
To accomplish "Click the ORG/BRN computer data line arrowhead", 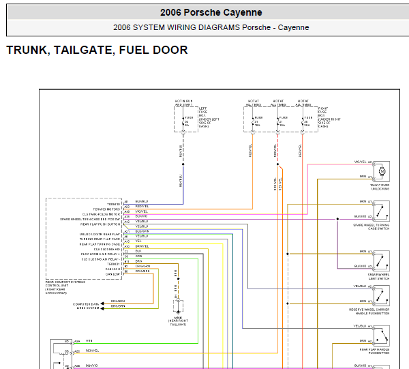I will (102, 304).
